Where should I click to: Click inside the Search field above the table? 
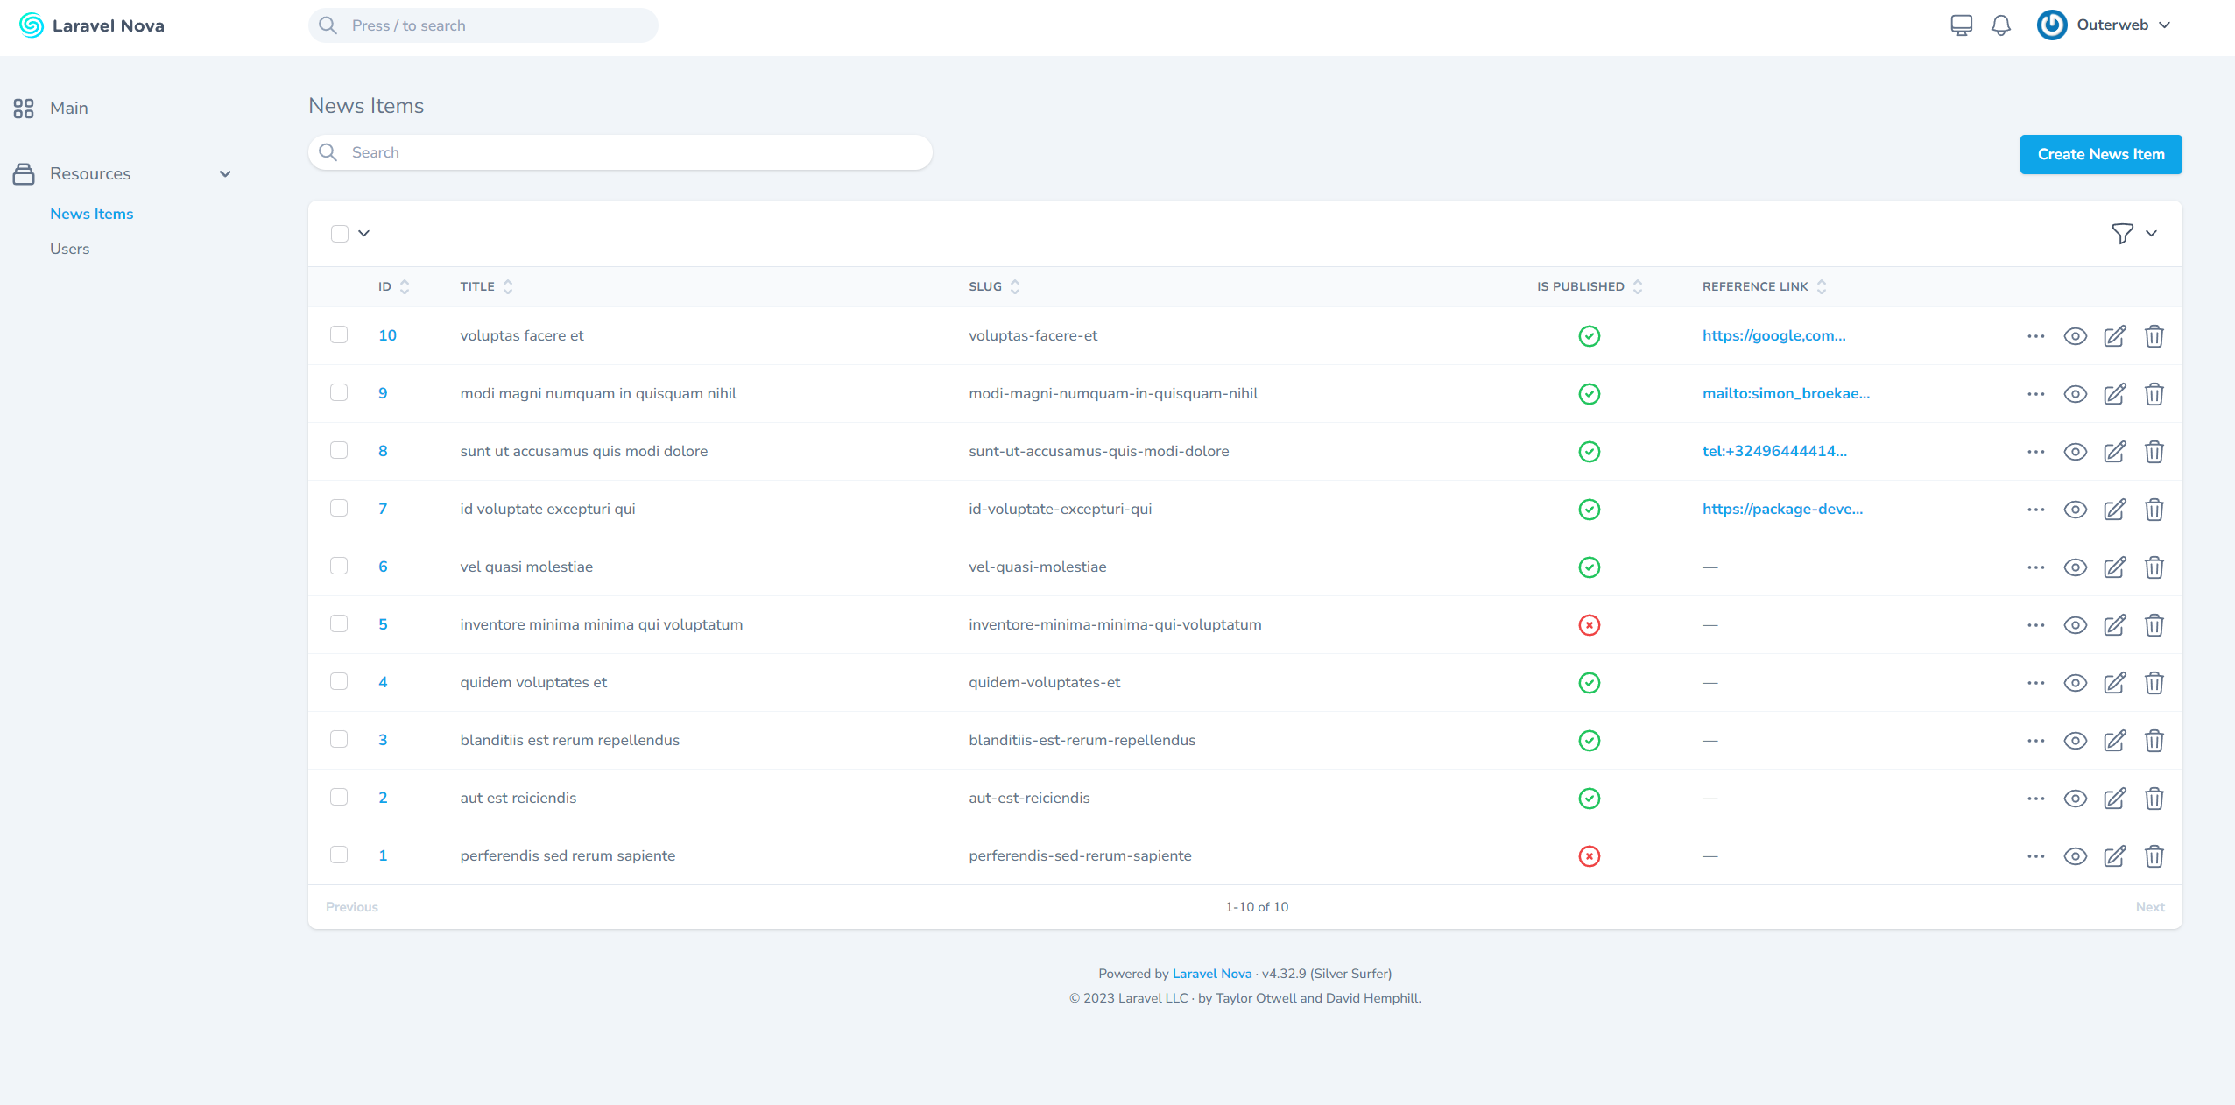coord(619,151)
